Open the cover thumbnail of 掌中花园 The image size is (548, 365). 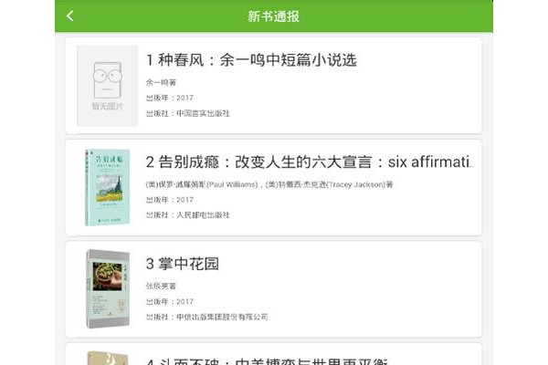click(108, 289)
